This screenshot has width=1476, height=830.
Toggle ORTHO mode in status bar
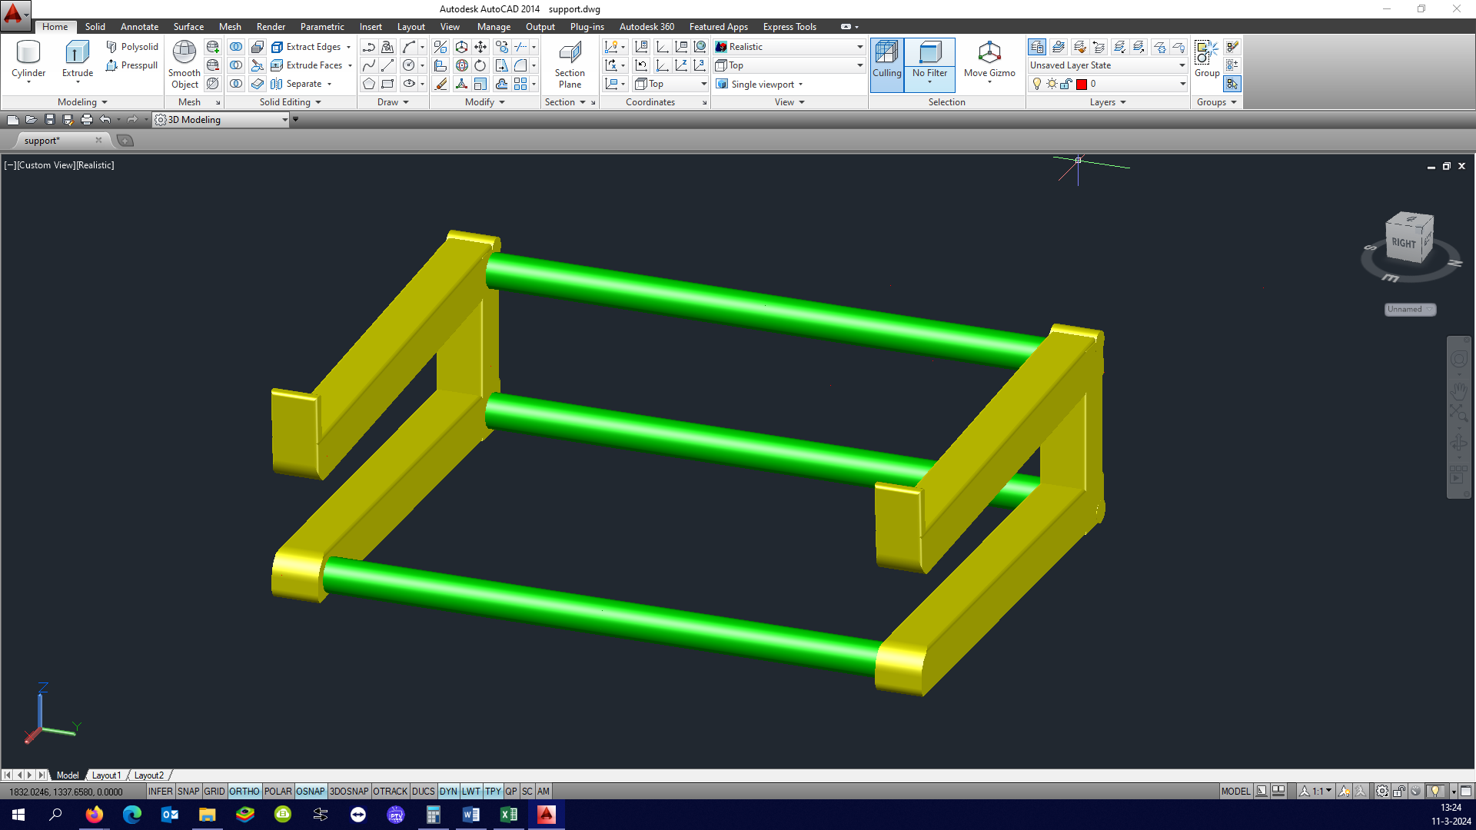tap(244, 791)
